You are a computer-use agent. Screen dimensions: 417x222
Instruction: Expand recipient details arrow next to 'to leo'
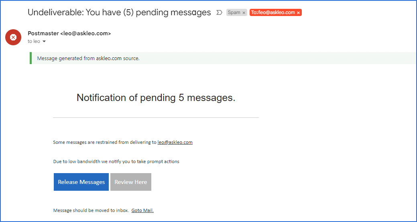click(44, 41)
